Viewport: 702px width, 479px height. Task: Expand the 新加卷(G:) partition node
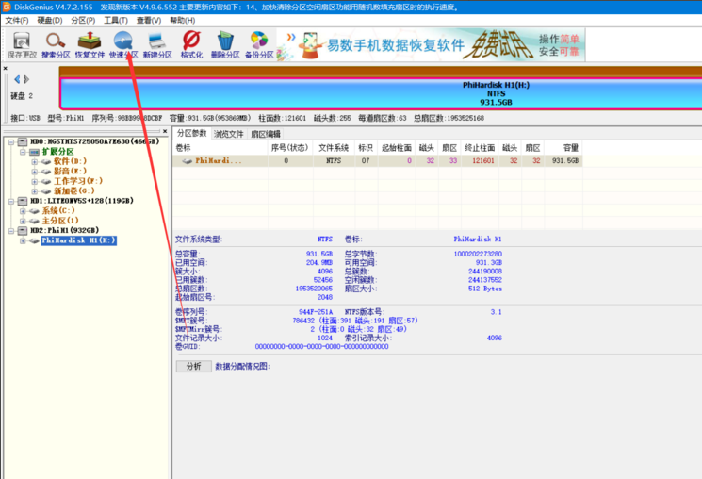[35, 190]
